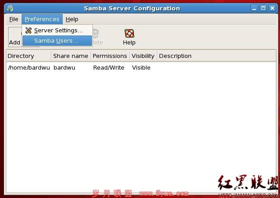Click the Help lifebuoy toolbar icon
Image resolution: width=280 pixels, height=198 pixels.
(129, 33)
